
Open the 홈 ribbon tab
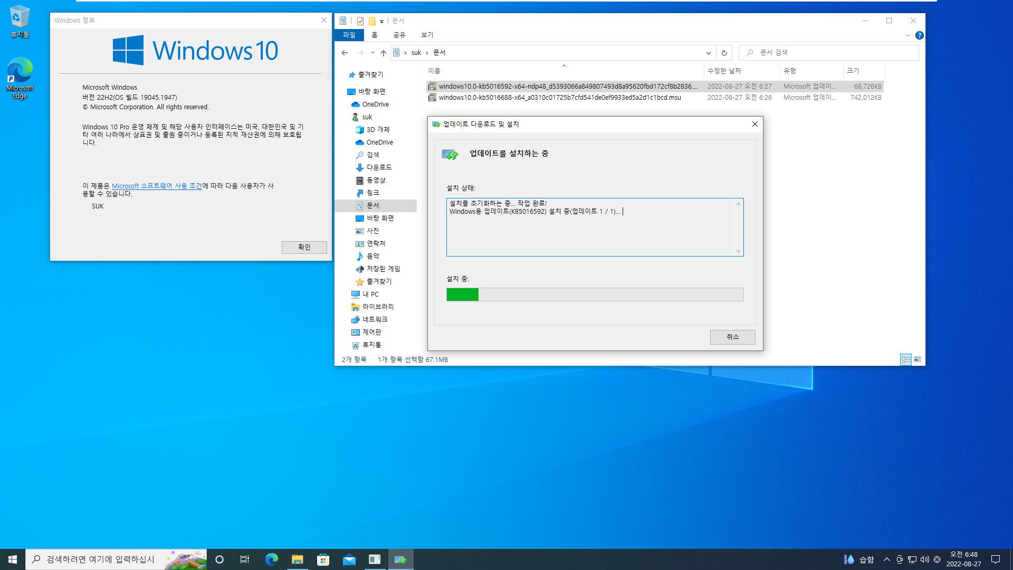tap(375, 35)
